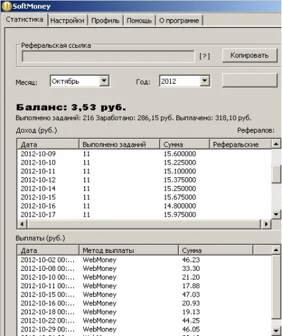Open the Помощь tab

[x=139, y=21]
